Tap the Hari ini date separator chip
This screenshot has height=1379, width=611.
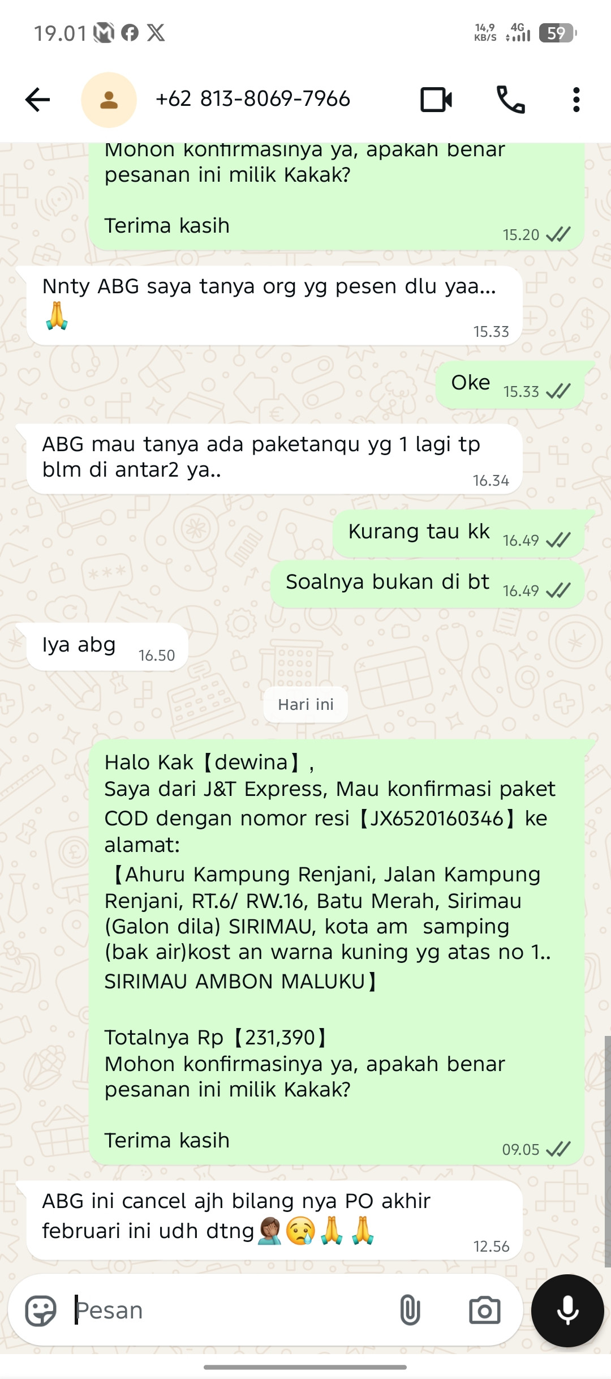(305, 704)
